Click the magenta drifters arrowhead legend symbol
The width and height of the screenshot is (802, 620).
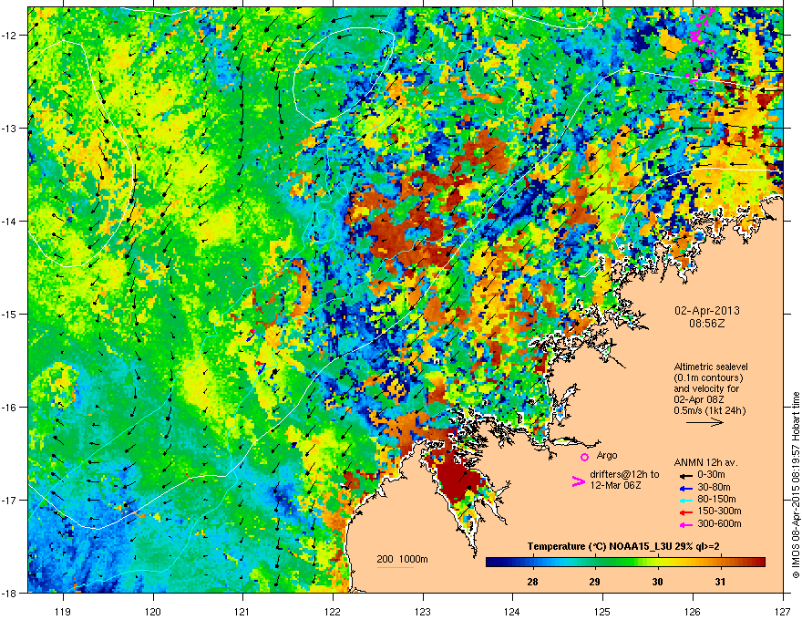click(x=578, y=481)
